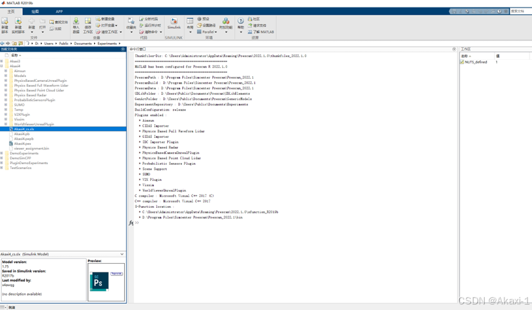Click the Documents segment in address path
The image size is (532, 310).
point(83,44)
